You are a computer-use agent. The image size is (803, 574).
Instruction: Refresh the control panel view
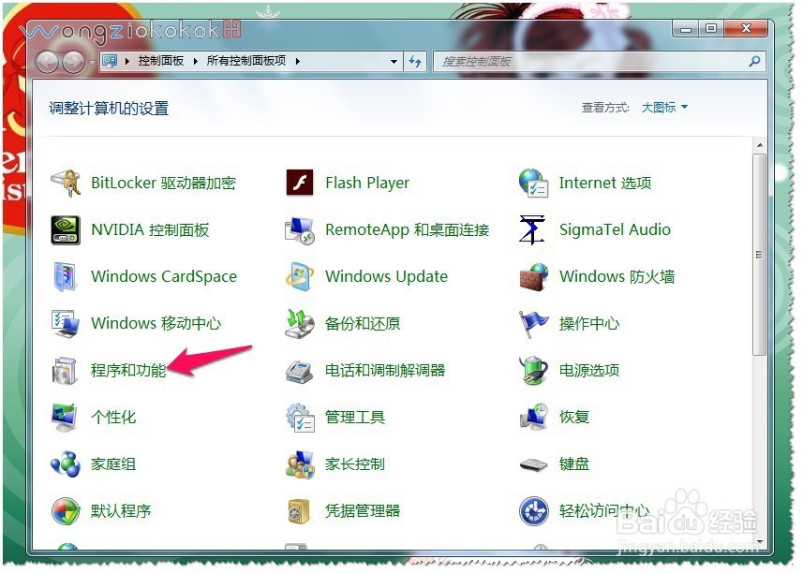pyautogui.click(x=415, y=62)
